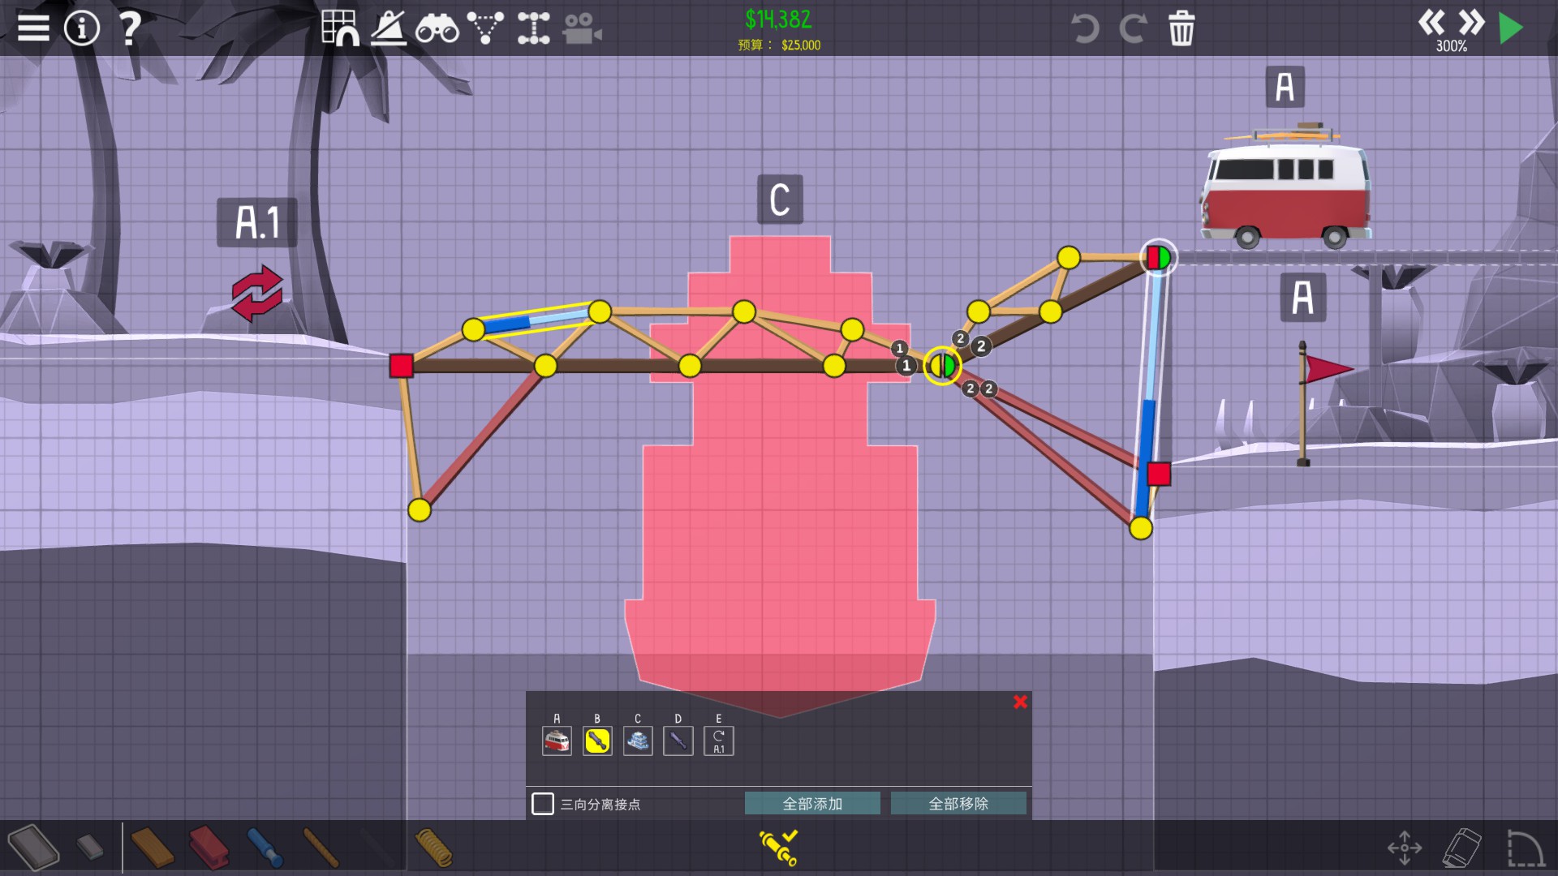Image resolution: width=1558 pixels, height=876 pixels.
Task: Select stage C ship event
Action: click(638, 741)
